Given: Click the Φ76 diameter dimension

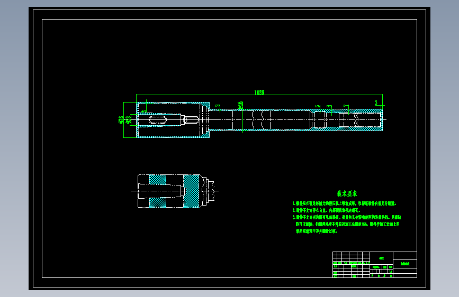Looking at the screenshot, I should 121,120.
